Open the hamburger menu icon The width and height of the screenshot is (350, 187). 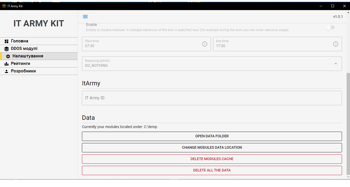click(x=85, y=17)
